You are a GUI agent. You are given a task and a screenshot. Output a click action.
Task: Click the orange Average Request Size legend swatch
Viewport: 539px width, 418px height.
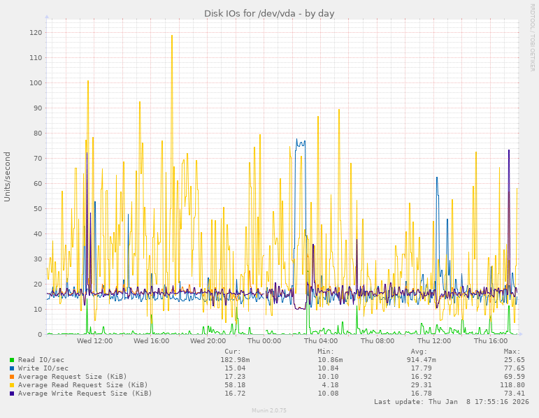coord(12,377)
